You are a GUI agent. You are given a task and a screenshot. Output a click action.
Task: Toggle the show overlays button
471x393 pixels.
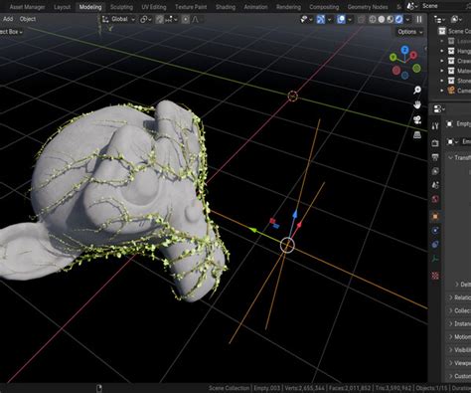click(341, 20)
